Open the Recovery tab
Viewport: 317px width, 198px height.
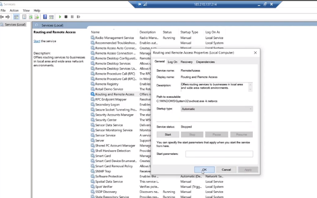(x=187, y=62)
